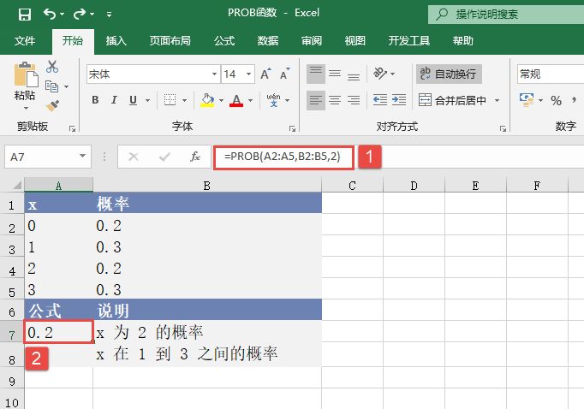
Task: Click the Insert Function fx icon
Action: (194, 157)
